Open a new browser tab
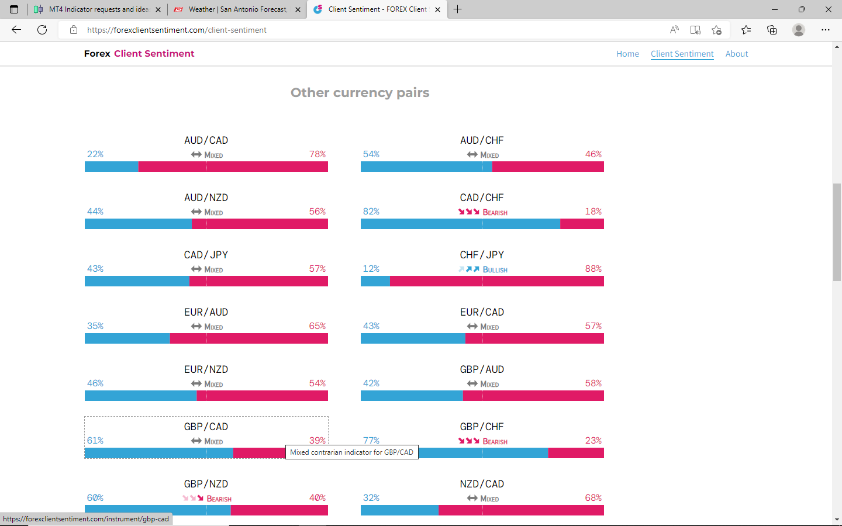This screenshot has height=526, width=842. point(458,9)
